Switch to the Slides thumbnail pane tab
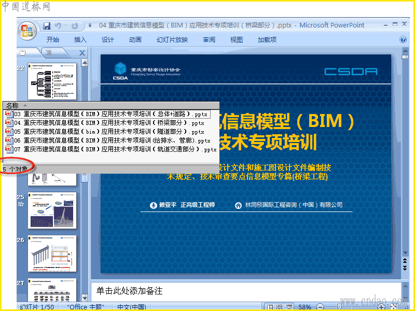Image resolution: width=415 pixels, height=311 pixels. [23, 53]
